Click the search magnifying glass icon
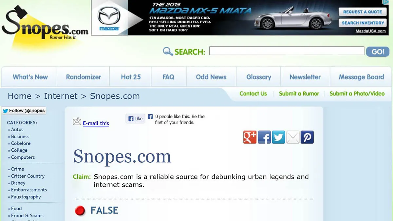Screen dimensions: 393x221 pyautogui.click(x=168, y=51)
